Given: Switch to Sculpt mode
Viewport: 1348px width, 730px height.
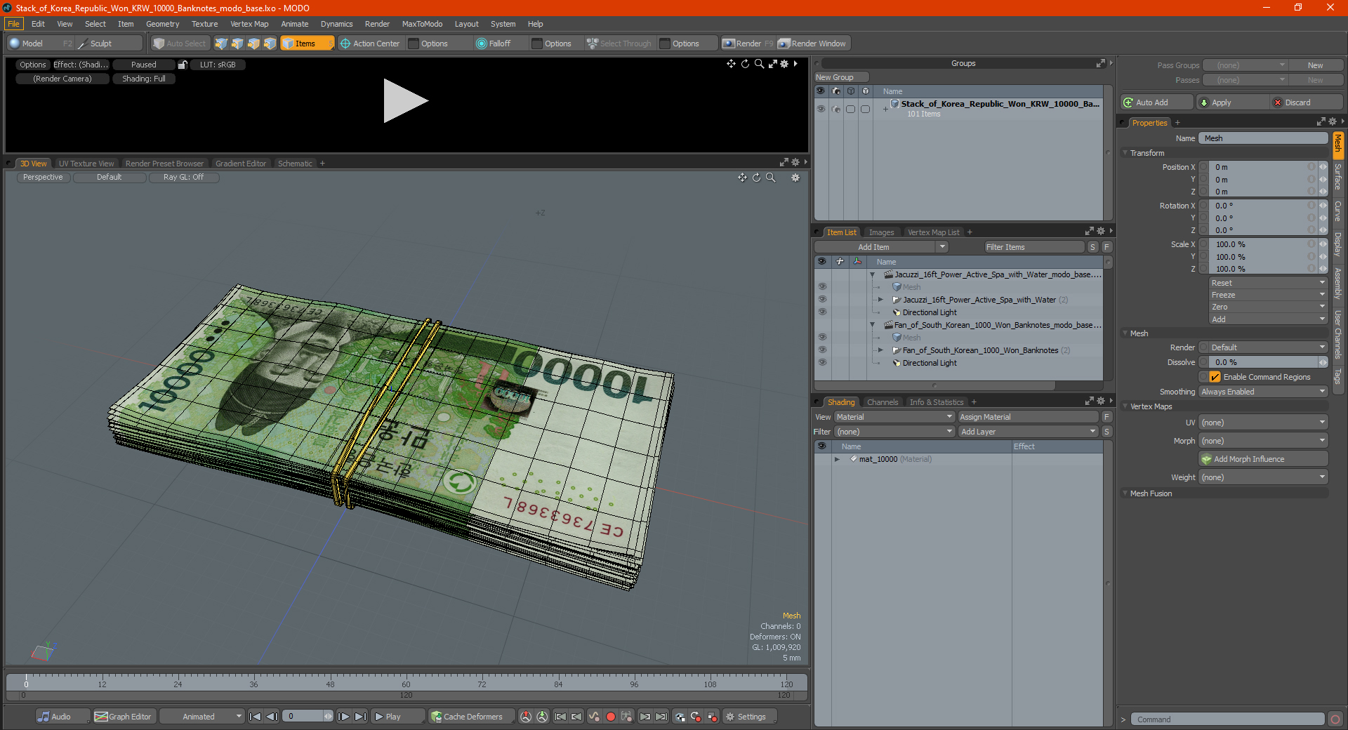Looking at the screenshot, I should [109, 44].
